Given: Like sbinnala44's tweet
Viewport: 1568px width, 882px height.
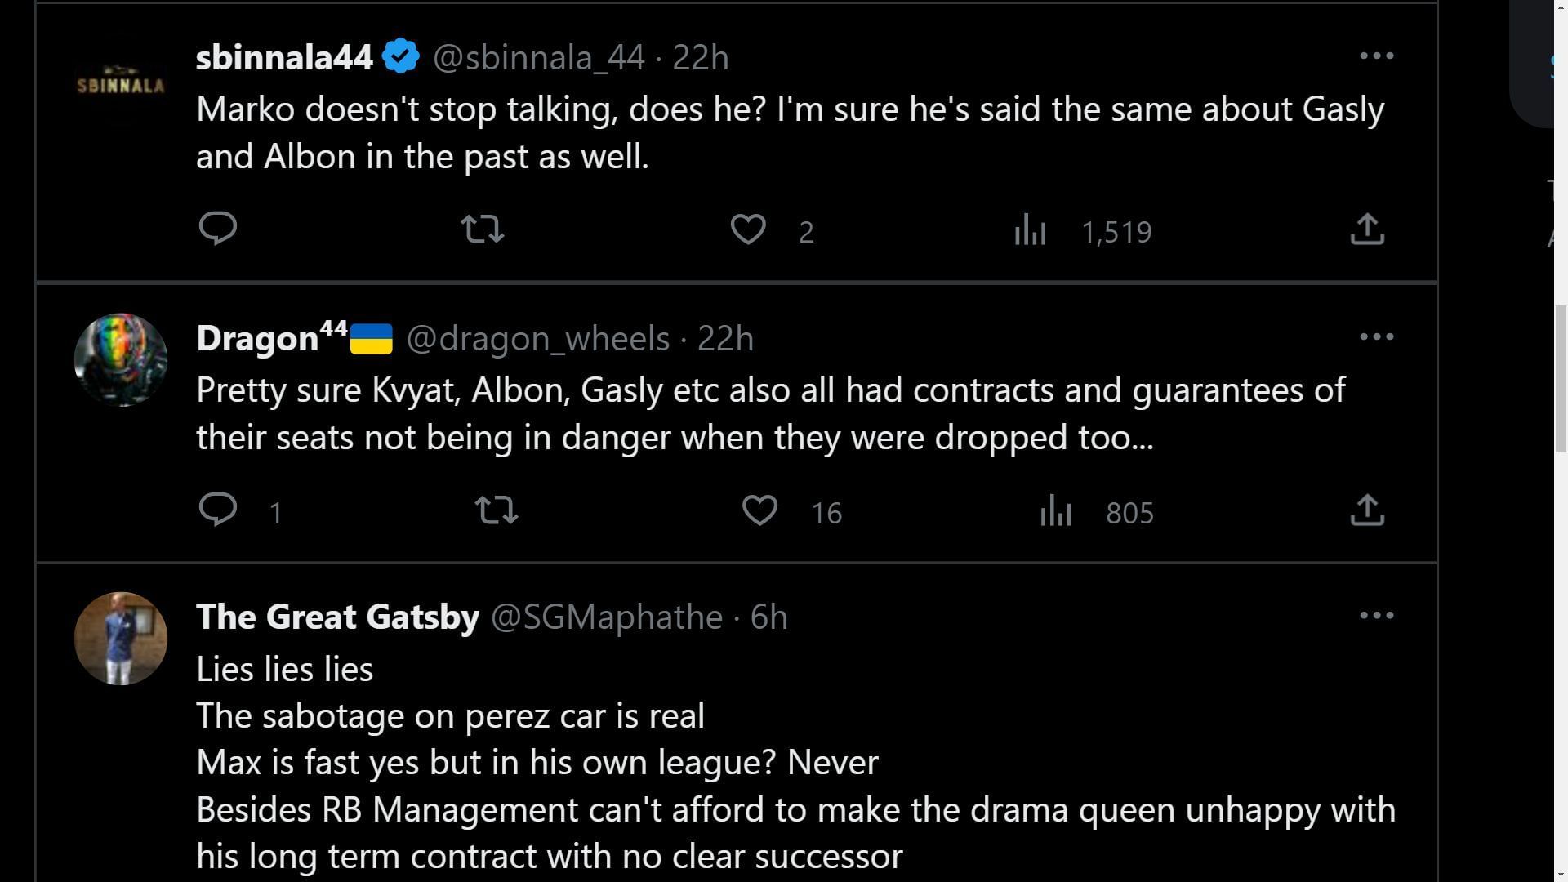Looking at the screenshot, I should click(x=747, y=229).
